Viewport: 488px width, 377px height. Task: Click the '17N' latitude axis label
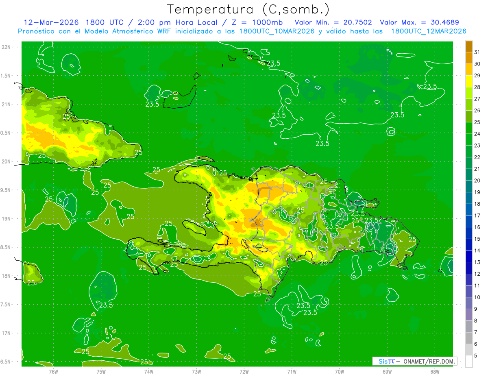(x=7, y=333)
